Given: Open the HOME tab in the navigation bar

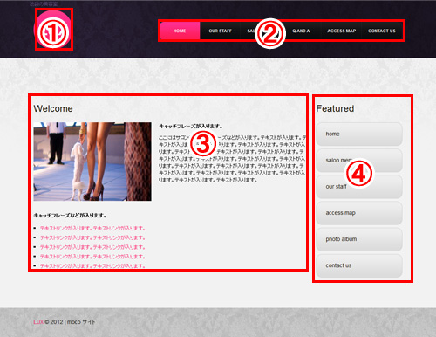Looking at the screenshot, I should 180,31.
